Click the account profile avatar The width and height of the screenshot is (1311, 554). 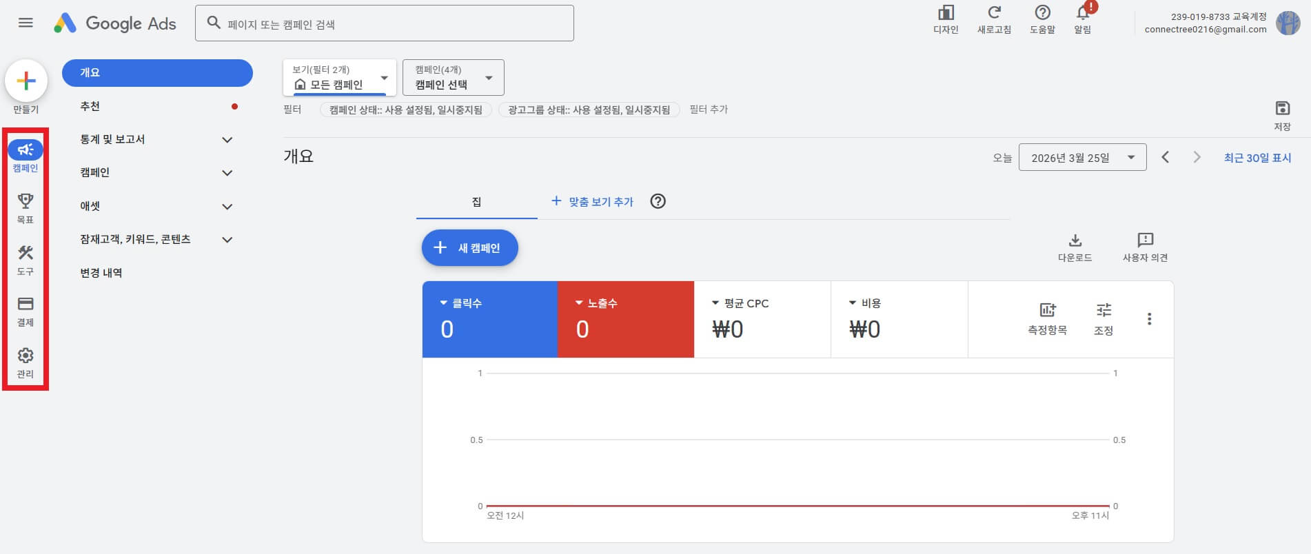pos(1288,23)
